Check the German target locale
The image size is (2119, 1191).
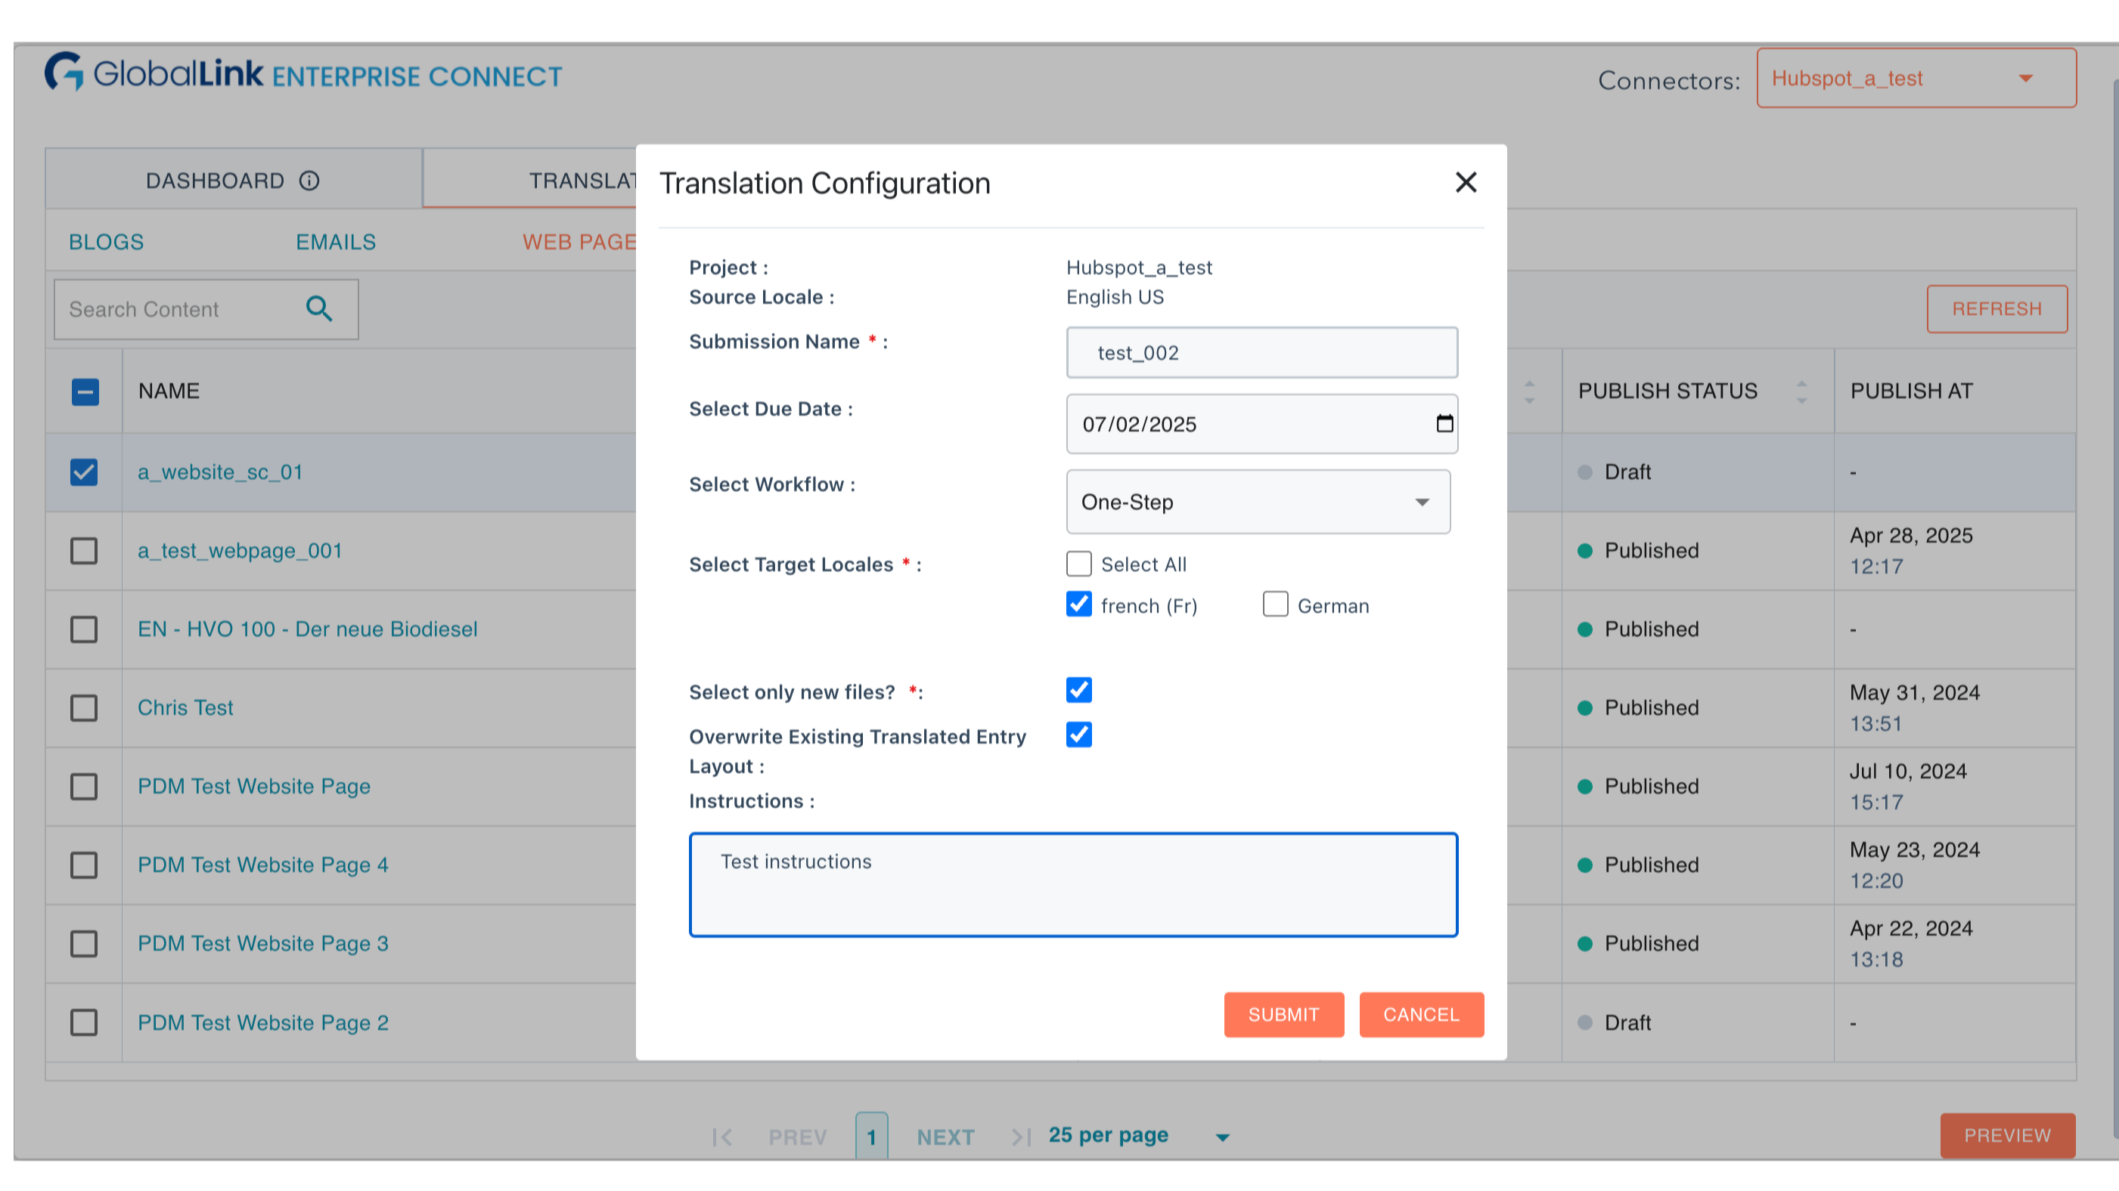(x=1275, y=604)
